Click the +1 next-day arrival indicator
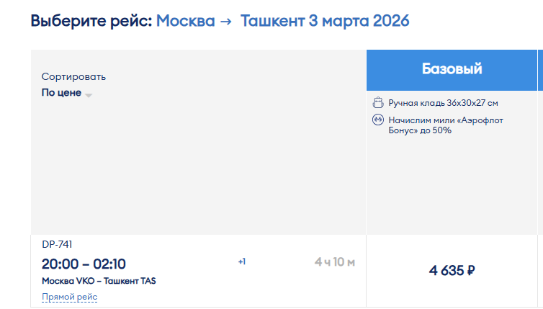The image size is (543, 309). (242, 261)
